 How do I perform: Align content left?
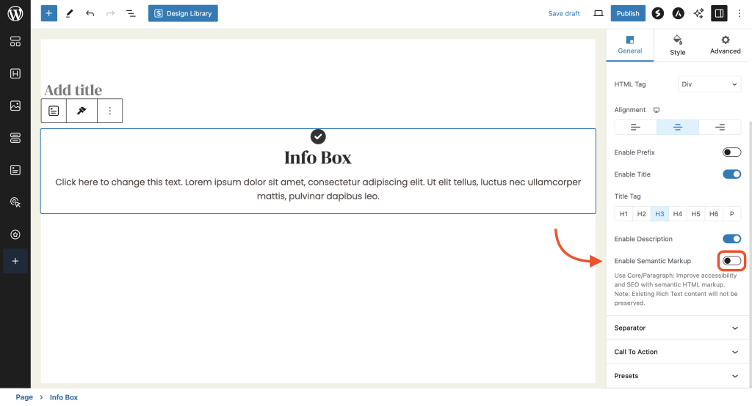635,127
